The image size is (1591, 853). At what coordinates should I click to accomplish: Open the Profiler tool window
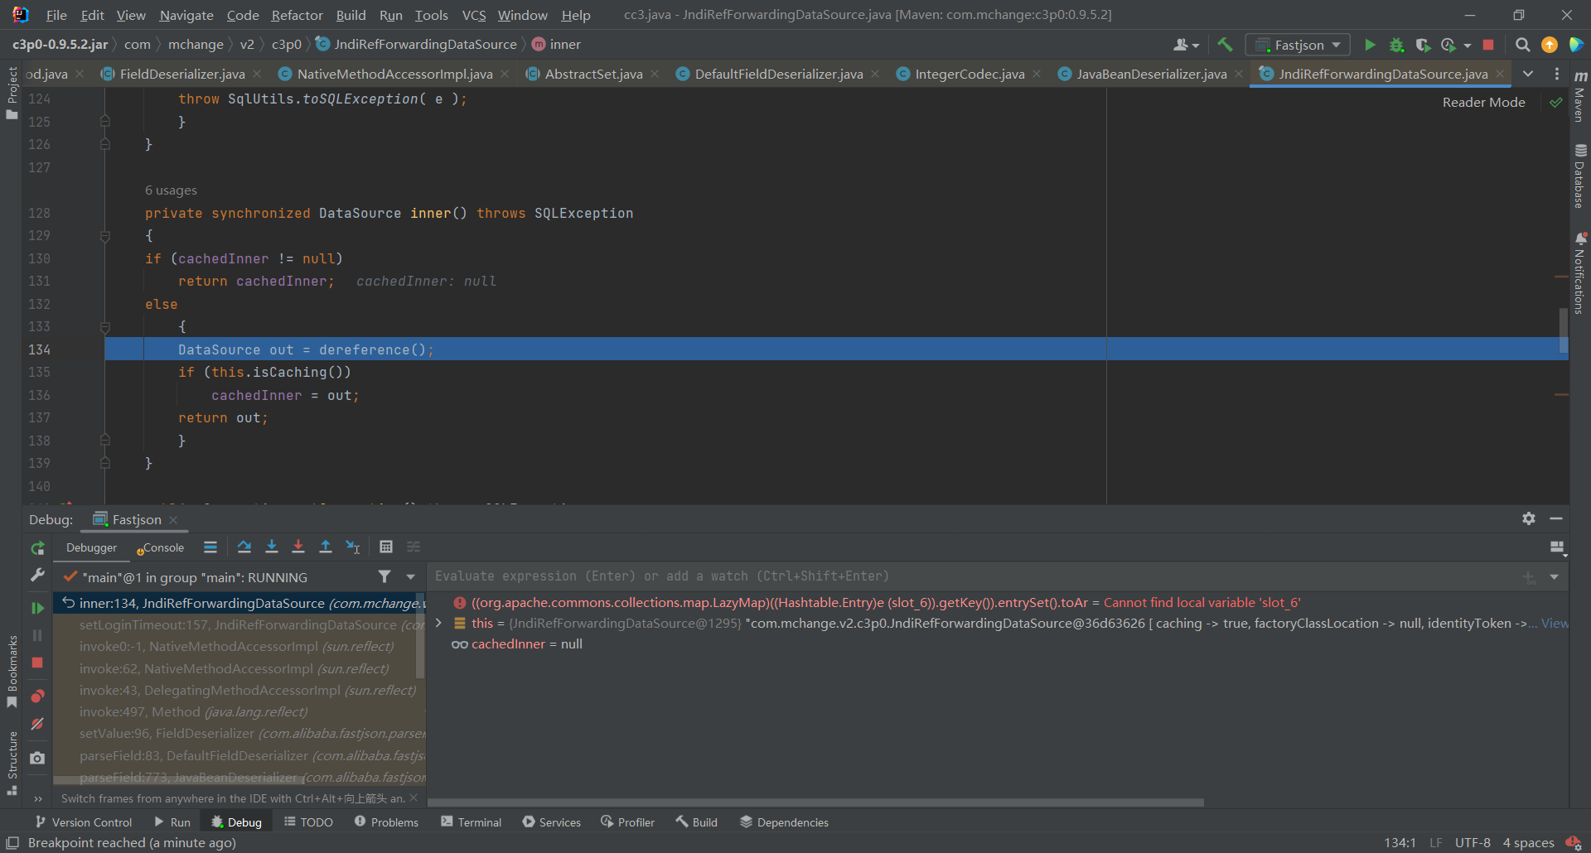tap(627, 822)
